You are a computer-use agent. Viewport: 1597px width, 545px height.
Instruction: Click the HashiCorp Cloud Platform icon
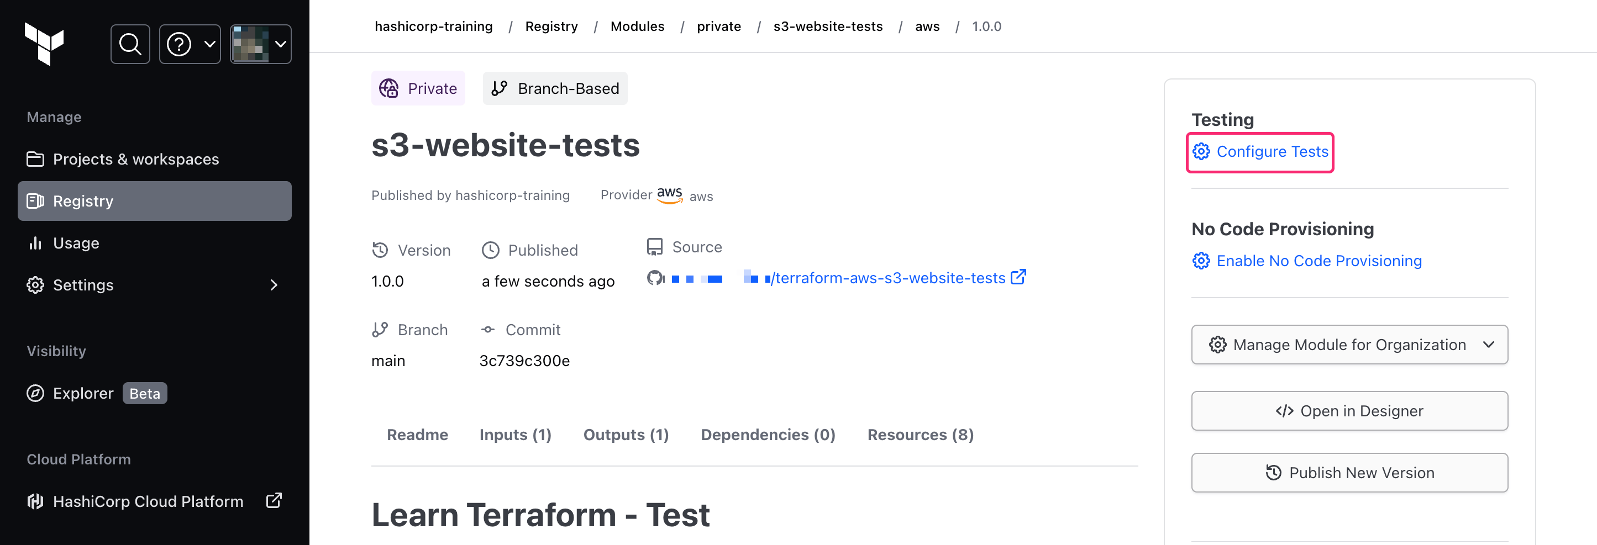(x=35, y=501)
